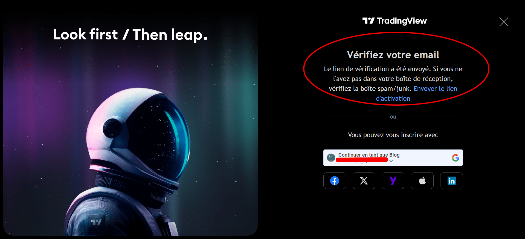This screenshot has width=525, height=239.
Task: Select the 'Vérifiez votre email' heading
Action: pos(393,55)
